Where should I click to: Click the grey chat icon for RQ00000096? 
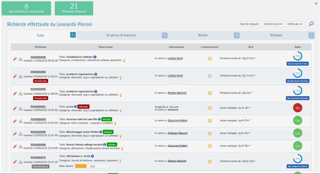pos(210,76)
